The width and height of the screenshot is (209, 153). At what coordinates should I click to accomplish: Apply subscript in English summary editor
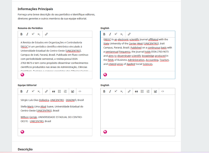(x=122, y=34)
